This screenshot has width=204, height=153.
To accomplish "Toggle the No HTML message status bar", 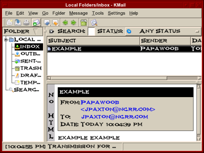I will point(51,113).
